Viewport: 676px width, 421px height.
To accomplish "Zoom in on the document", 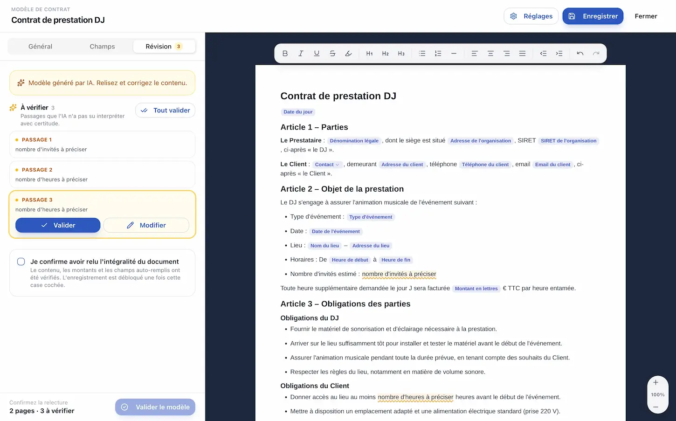I will (x=655, y=383).
